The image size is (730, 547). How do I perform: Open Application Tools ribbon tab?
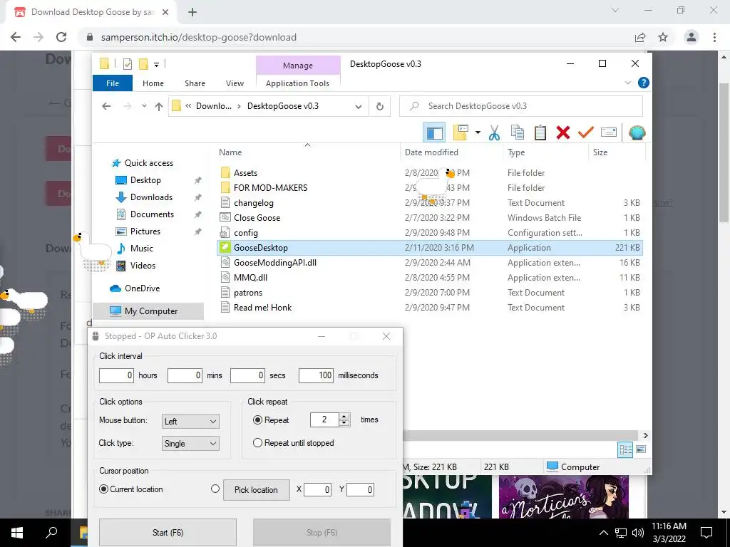pos(297,83)
